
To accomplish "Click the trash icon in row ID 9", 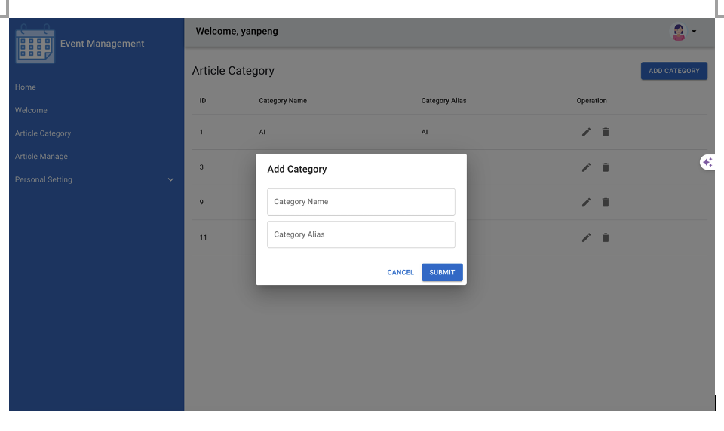I will point(606,202).
